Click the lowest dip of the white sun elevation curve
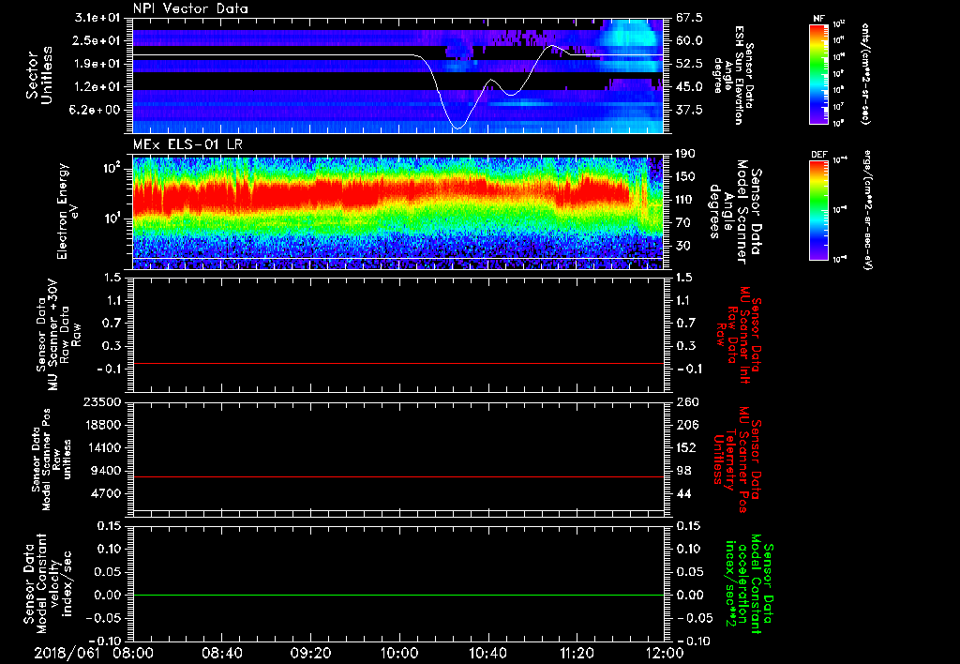 [457, 127]
